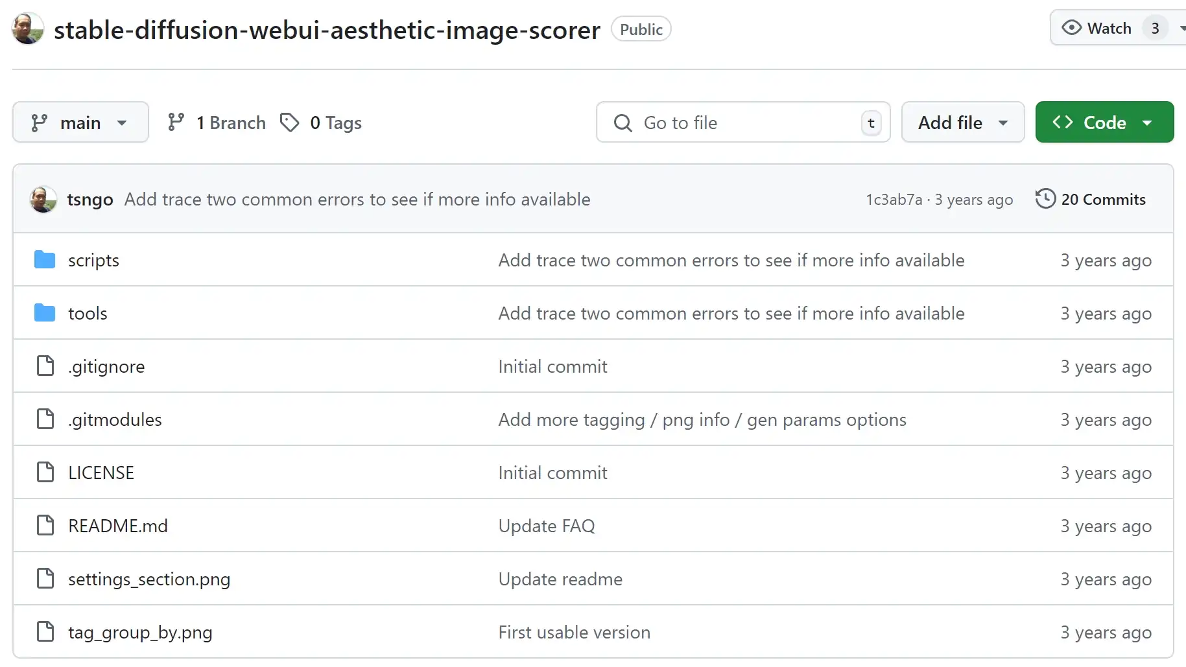
Task: Open the tag_group_by.png file
Action: pyautogui.click(x=140, y=632)
